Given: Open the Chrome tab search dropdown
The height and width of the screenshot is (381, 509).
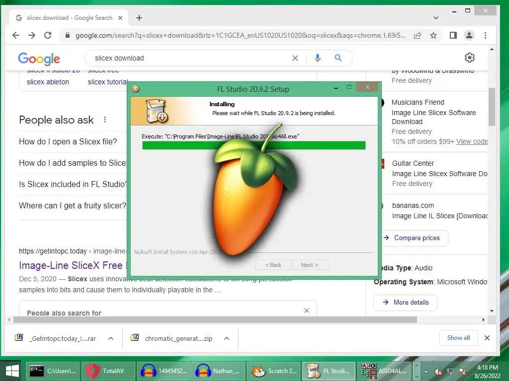Looking at the screenshot, I should pyautogui.click(x=435, y=18).
